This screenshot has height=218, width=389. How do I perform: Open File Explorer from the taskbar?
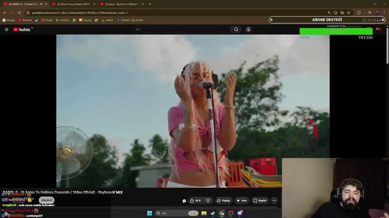tap(204, 213)
